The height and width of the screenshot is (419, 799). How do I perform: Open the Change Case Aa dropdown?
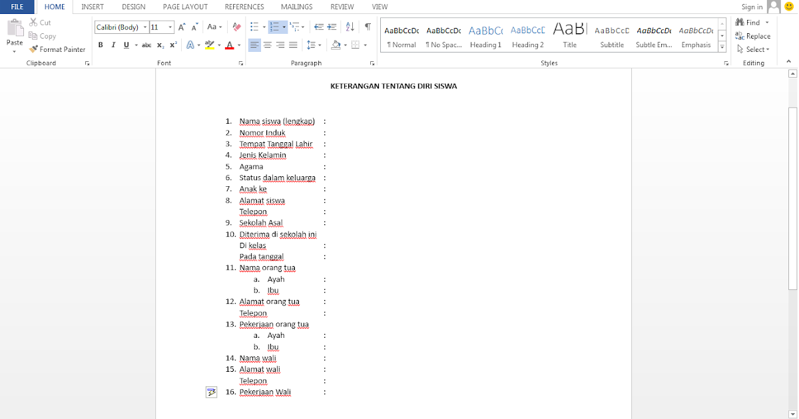pos(214,27)
